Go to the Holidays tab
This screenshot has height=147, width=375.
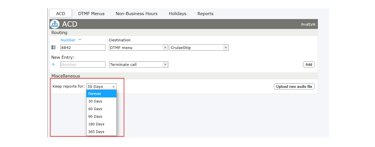click(177, 14)
